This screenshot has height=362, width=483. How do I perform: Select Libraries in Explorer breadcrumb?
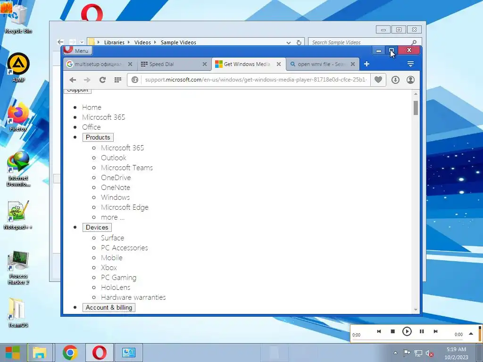(x=114, y=42)
